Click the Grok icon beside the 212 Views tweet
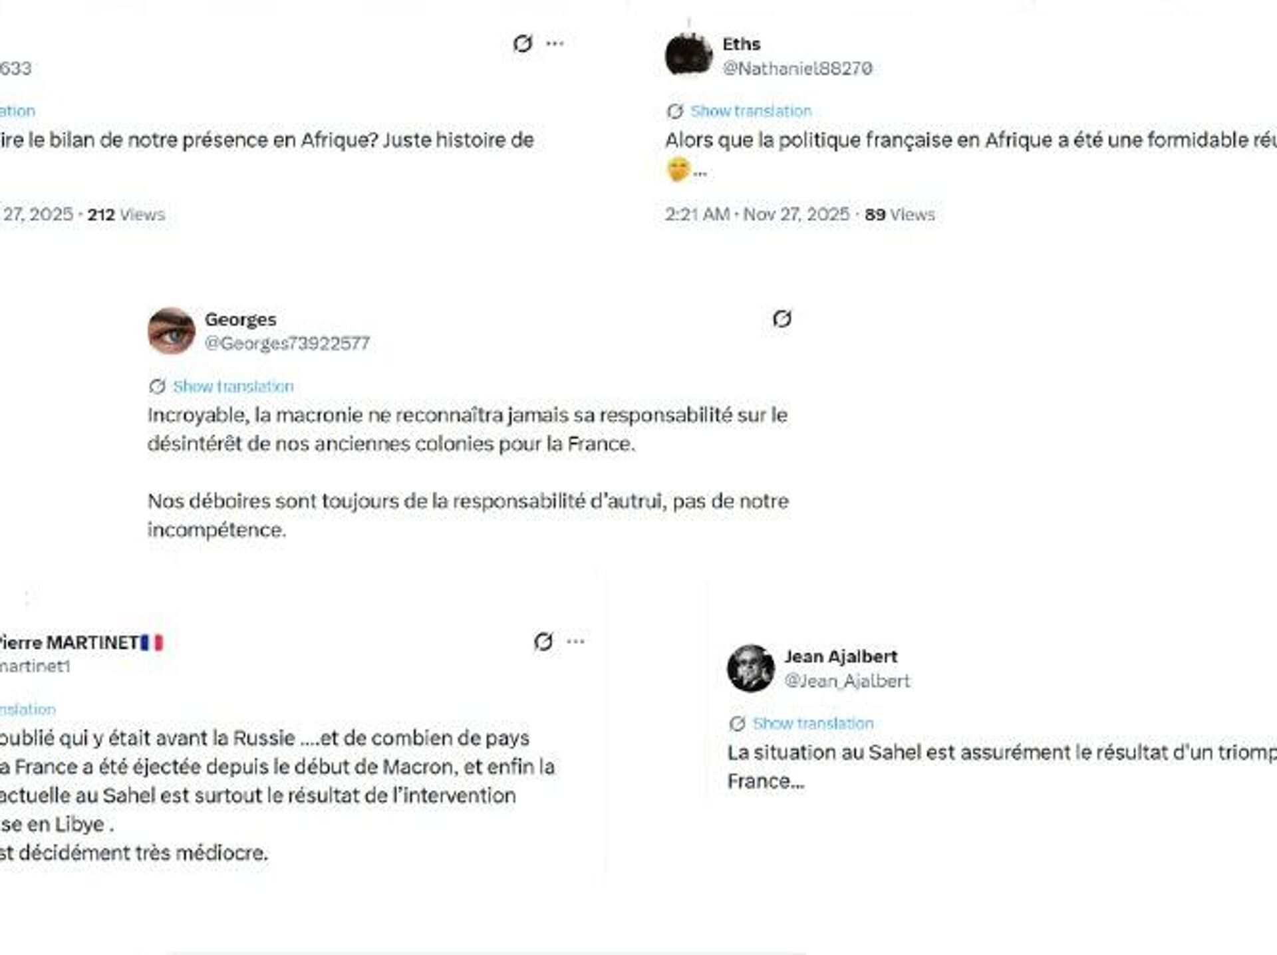Viewport: 1277px width, 955px height. click(x=522, y=44)
